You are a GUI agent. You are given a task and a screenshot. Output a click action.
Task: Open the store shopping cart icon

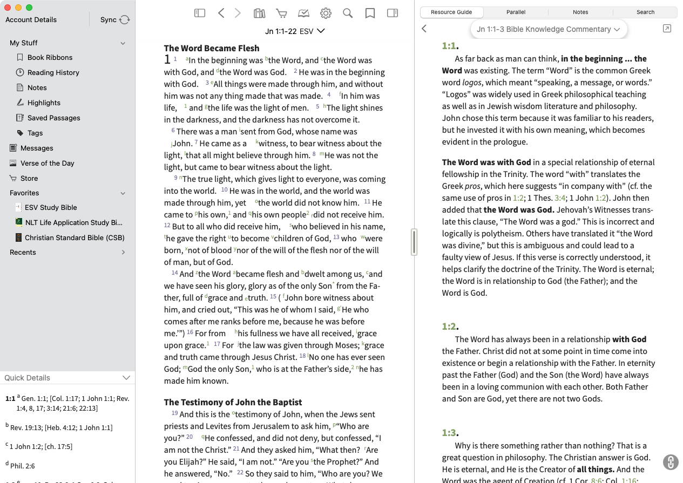(281, 13)
